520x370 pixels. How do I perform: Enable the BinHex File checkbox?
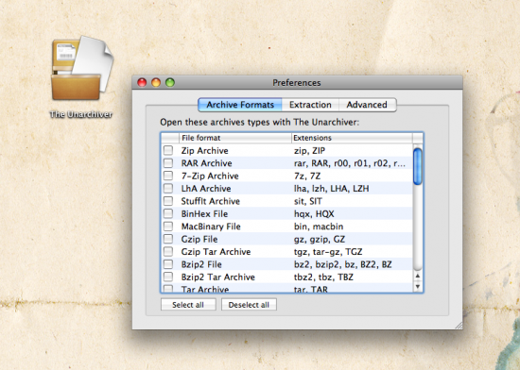tap(168, 213)
